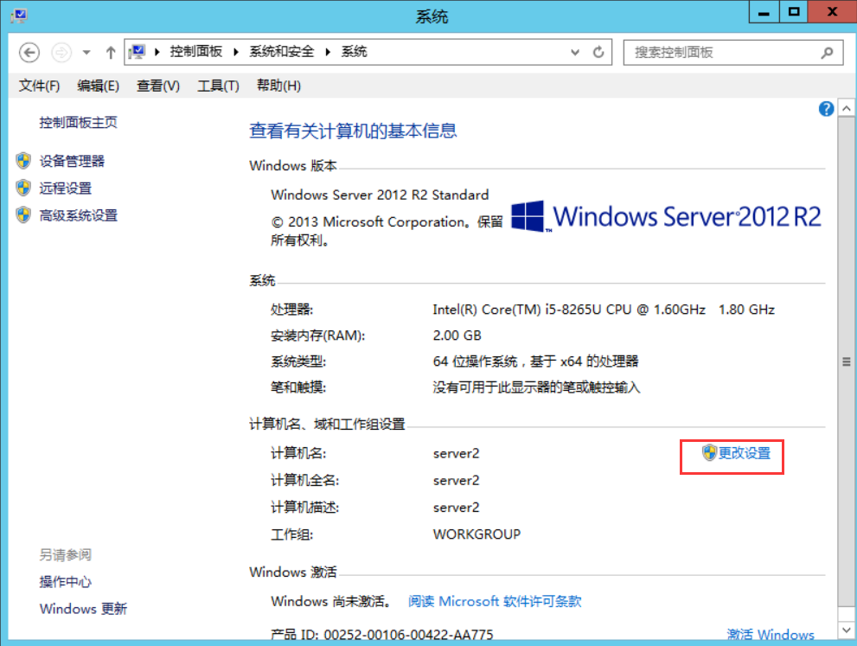Image resolution: width=857 pixels, height=646 pixels.
Task: Click the Forward navigation arrow
Action: tap(61, 53)
